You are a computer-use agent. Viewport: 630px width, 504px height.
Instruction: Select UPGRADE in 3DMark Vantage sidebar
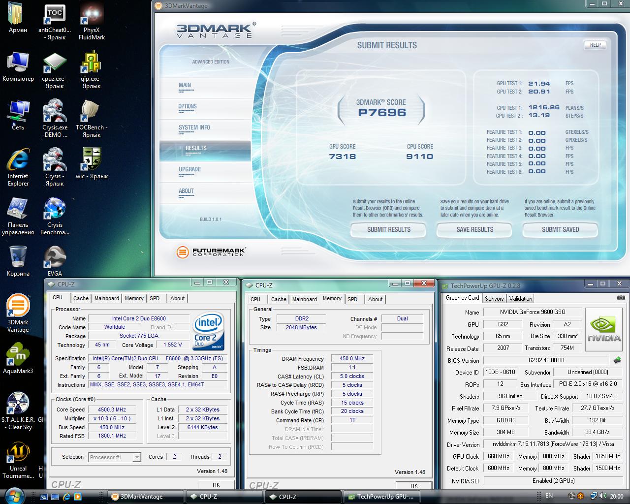click(190, 169)
